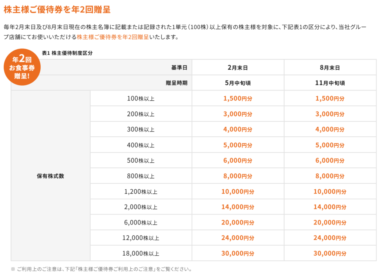Click the 基準日 header cell
Viewport: 379px width, 276px height.
(x=179, y=67)
